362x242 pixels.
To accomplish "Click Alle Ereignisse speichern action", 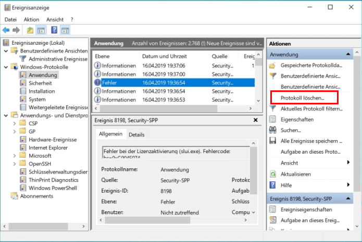I will 311,141.
